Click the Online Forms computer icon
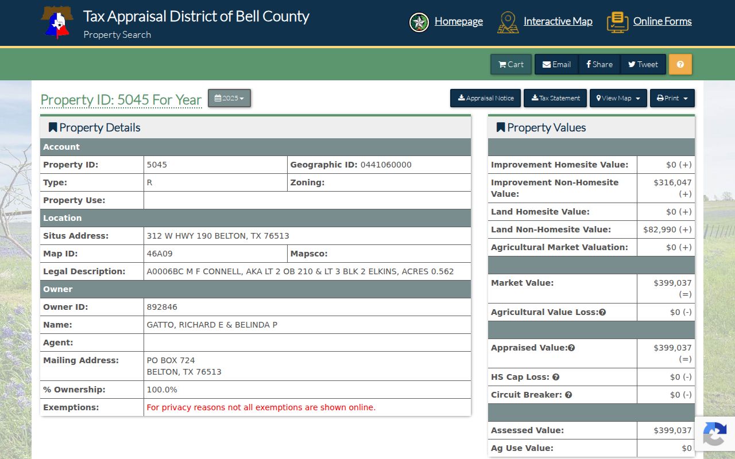 [x=617, y=22]
